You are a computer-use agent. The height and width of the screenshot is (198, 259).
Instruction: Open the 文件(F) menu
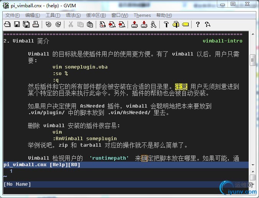pyautogui.click(x=12, y=15)
